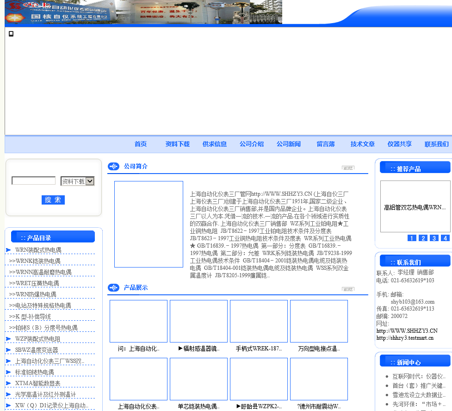The width and height of the screenshot is (452, 411).
Task: Open the http://shhzy3.testmart.cn link
Action: [x=405, y=338]
